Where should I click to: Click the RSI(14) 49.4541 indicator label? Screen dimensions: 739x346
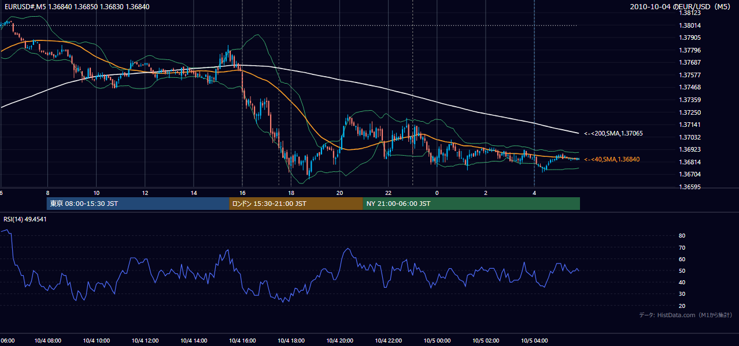point(25,219)
